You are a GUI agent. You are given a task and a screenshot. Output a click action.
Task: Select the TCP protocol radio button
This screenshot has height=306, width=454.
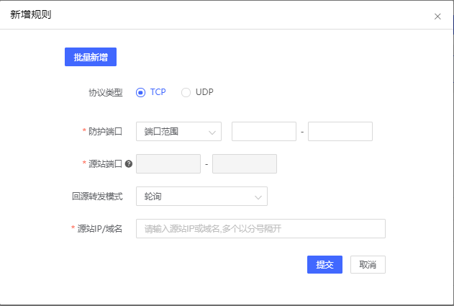(141, 92)
